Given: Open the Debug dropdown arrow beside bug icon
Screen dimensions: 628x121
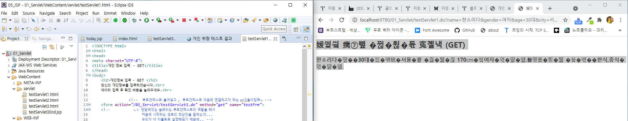Looking at the screenshot, I should 140,20.
